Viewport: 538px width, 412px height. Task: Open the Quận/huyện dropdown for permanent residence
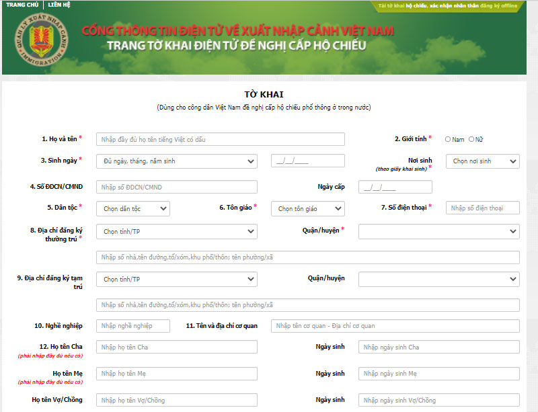(438, 231)
